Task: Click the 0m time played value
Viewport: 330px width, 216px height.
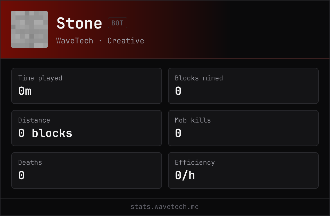Action: 25,91
